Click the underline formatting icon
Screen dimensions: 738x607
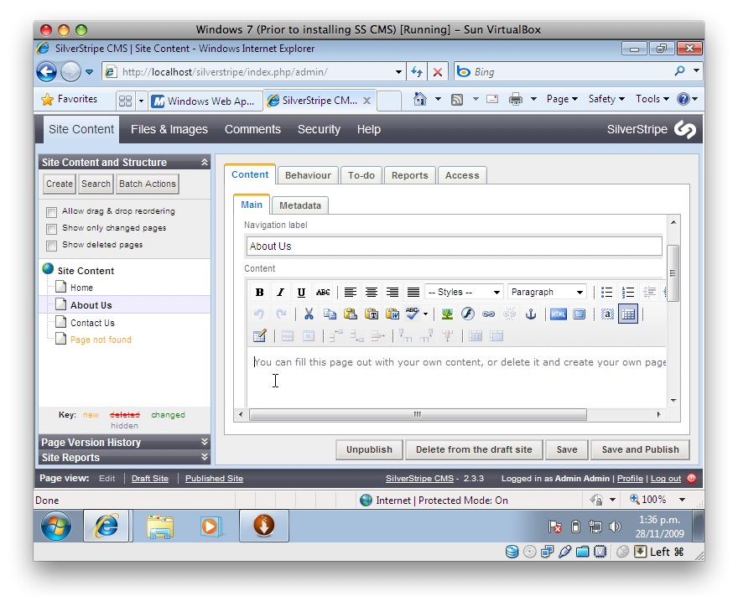pyautogui.click(x=301, y=293)
